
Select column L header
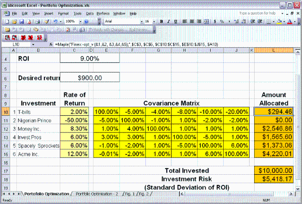tap(274, 51)
